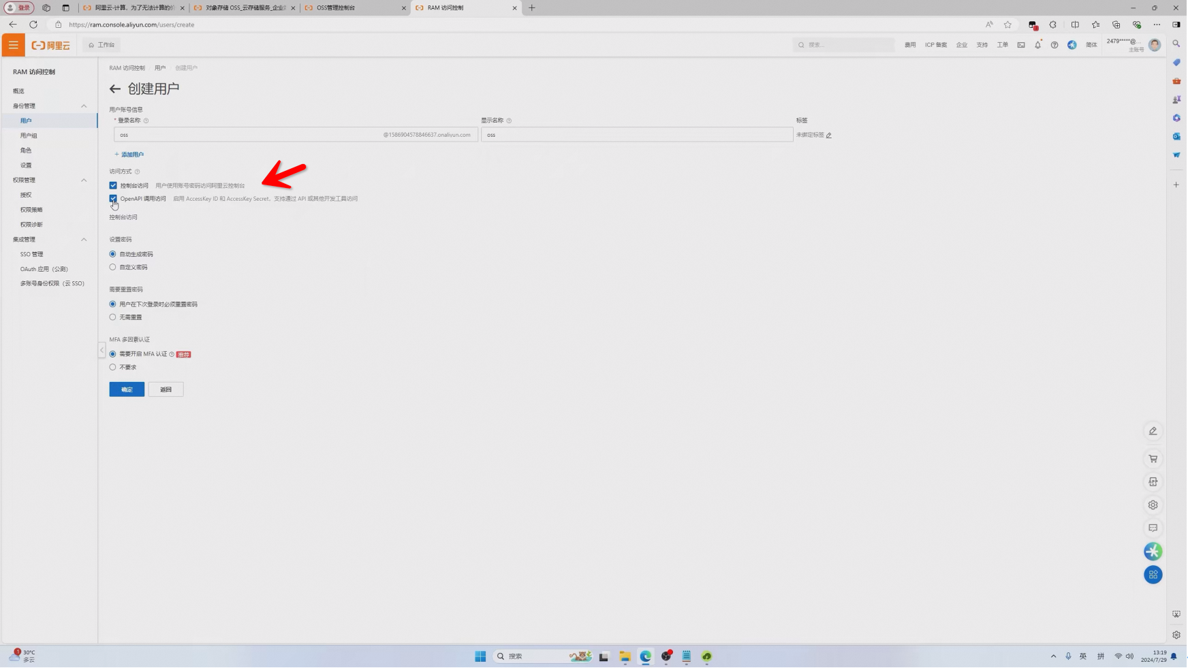
Task: Switch to the 阿里云-计算 browser tab
Action: pyautogui.click(x=134, y=7)
